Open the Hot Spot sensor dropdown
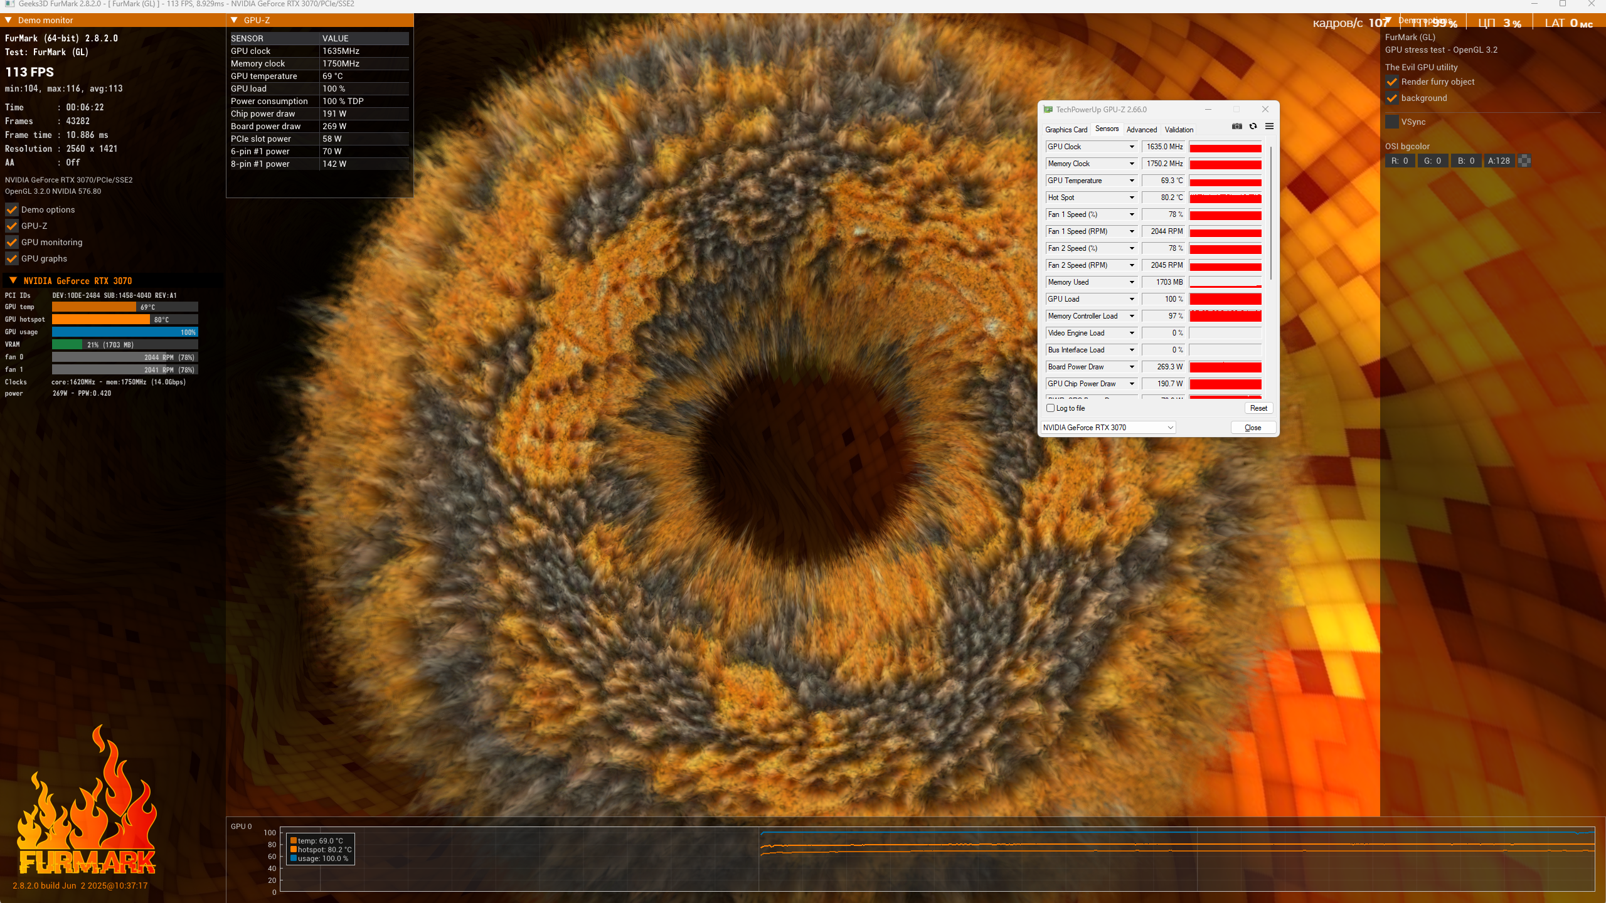Image resolution: width=1606 pixels, height=903 pixels. pyautogui.click(x=1132, y=198)
